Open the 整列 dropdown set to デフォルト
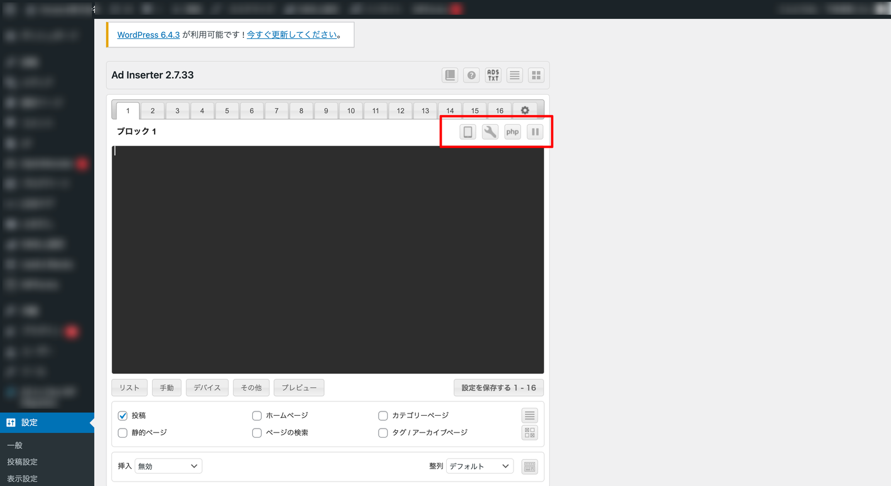The image size is (891, 486). pos(479,466)
